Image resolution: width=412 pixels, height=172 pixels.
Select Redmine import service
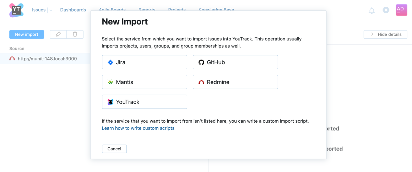235,82
